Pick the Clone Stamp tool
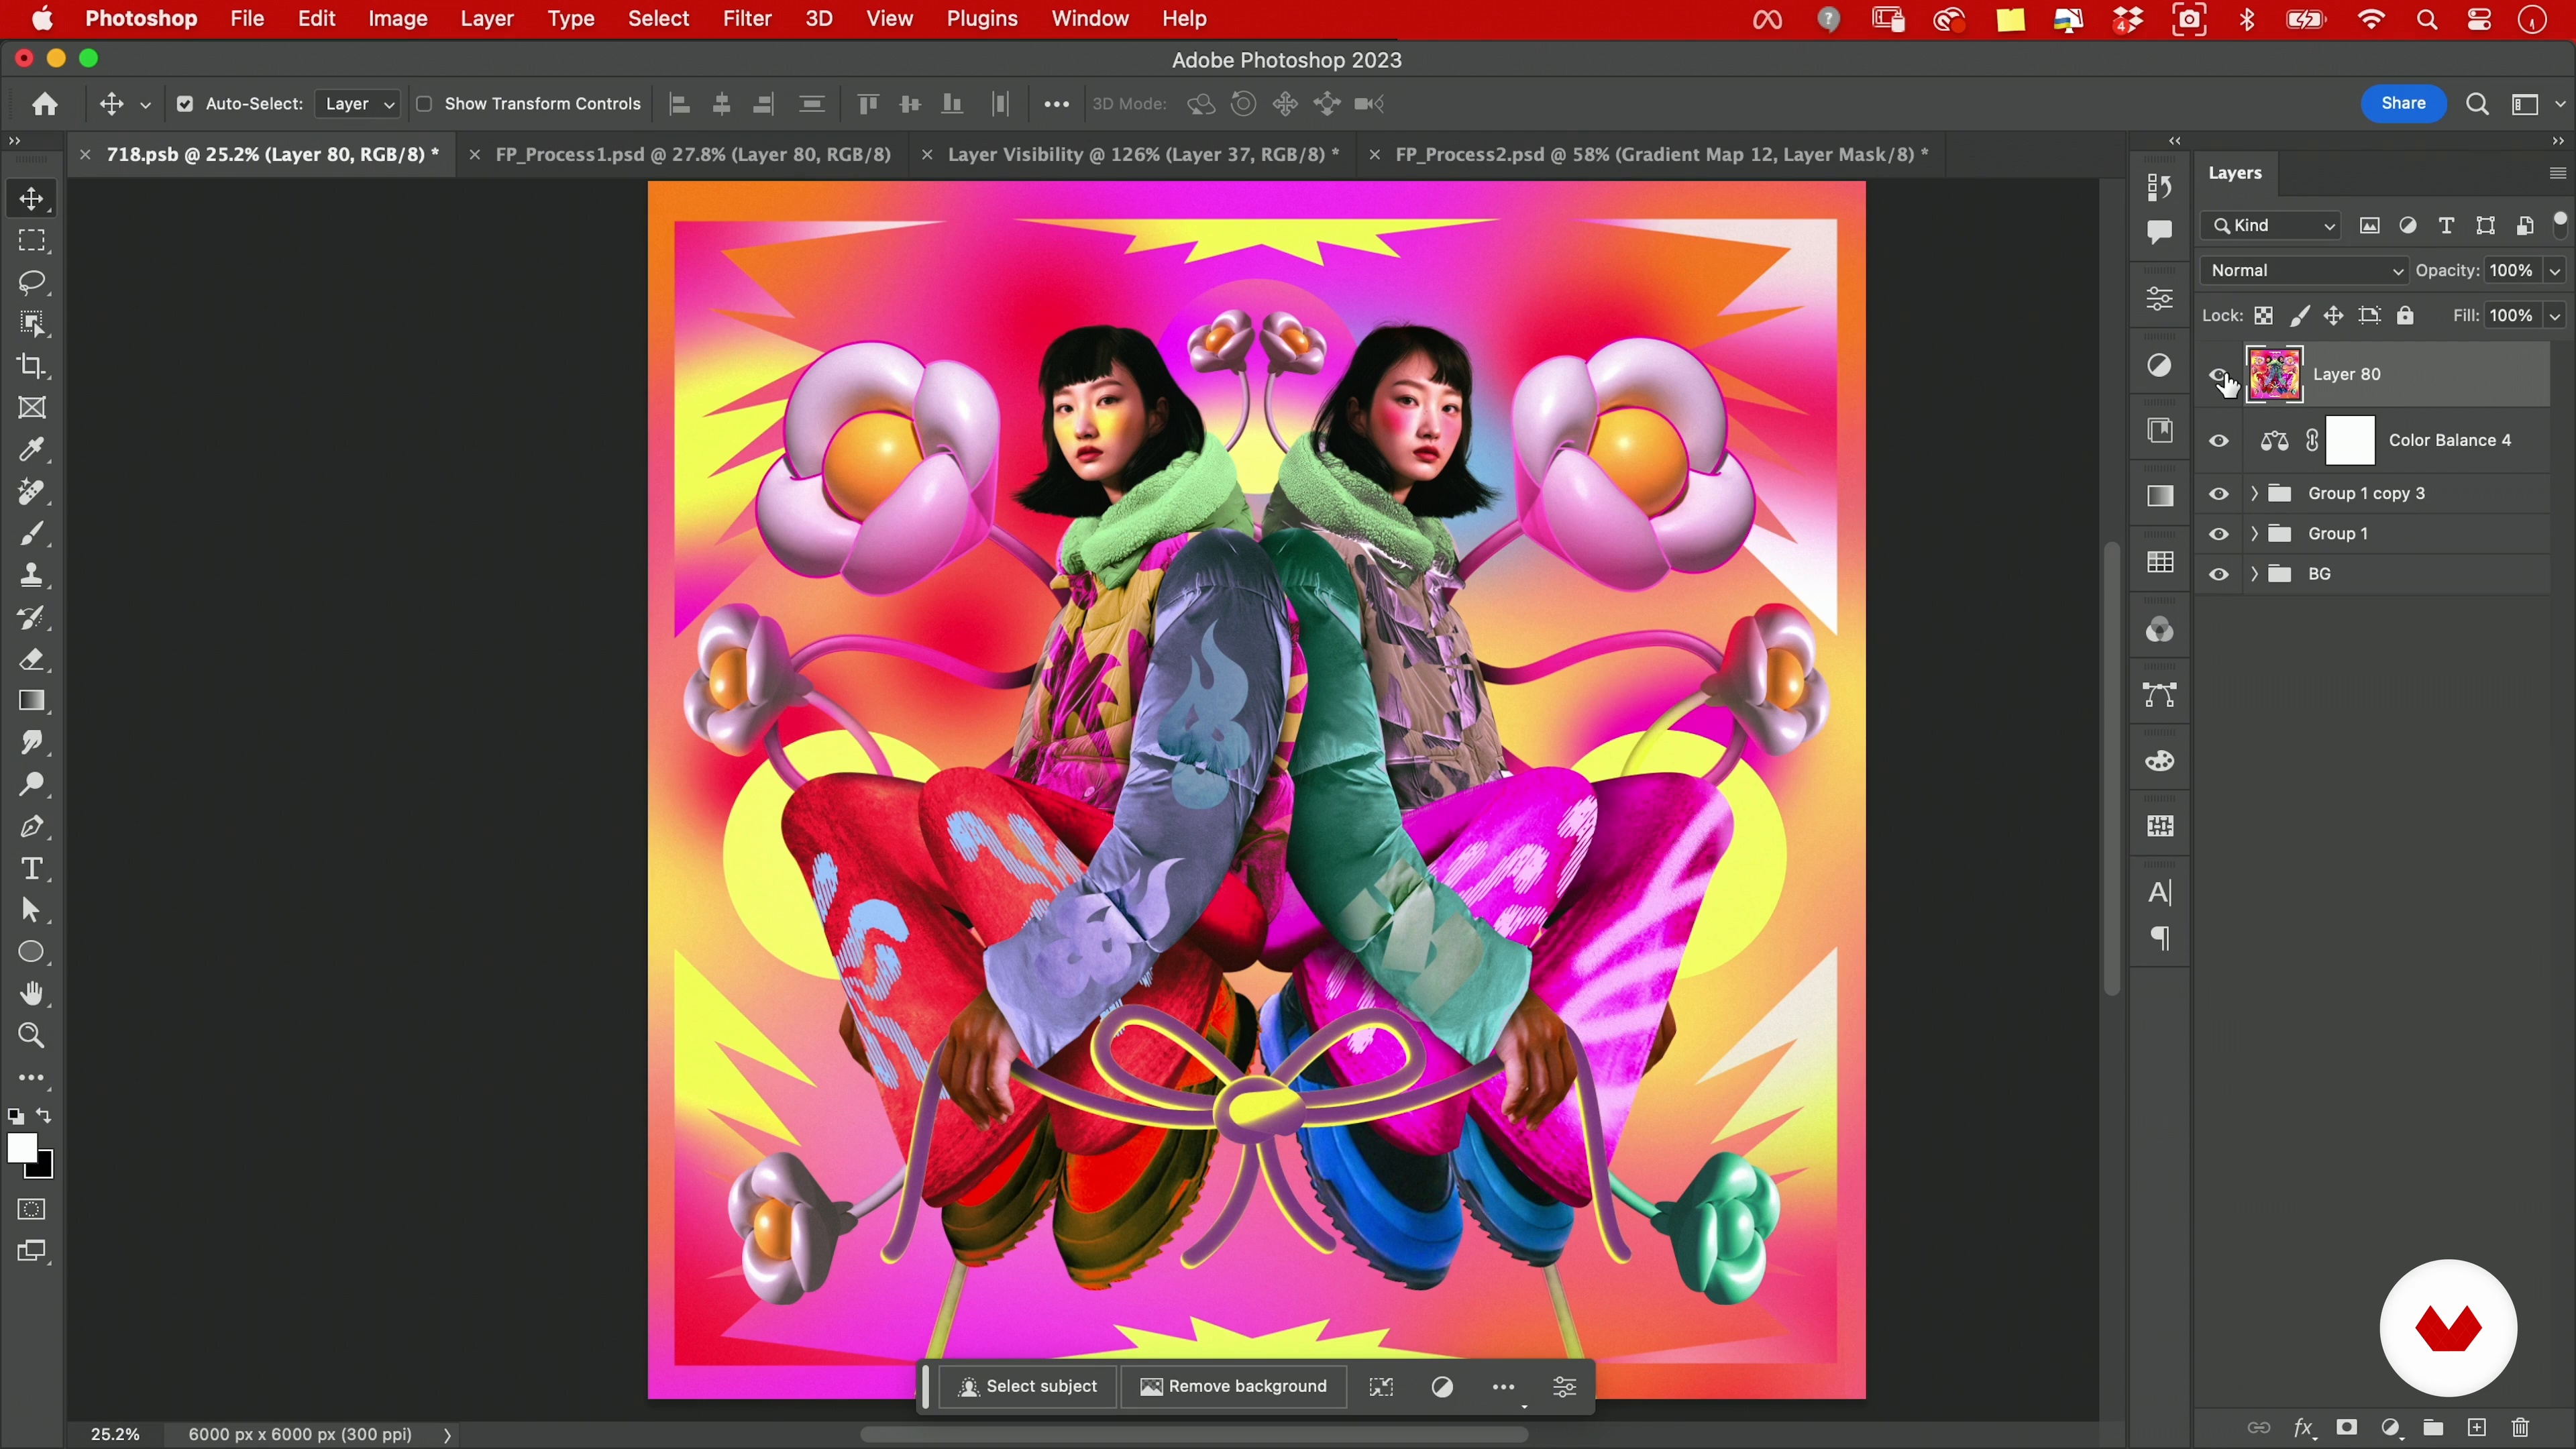The width and height of the screenshot is (2576, 1449). tap(32, 575)
